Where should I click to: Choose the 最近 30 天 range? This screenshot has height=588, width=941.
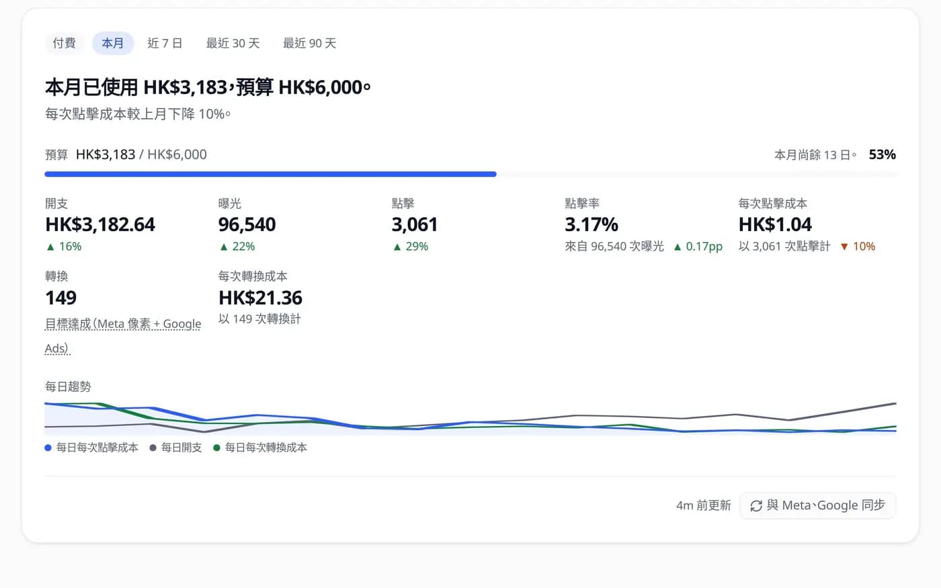click(233, 43)
